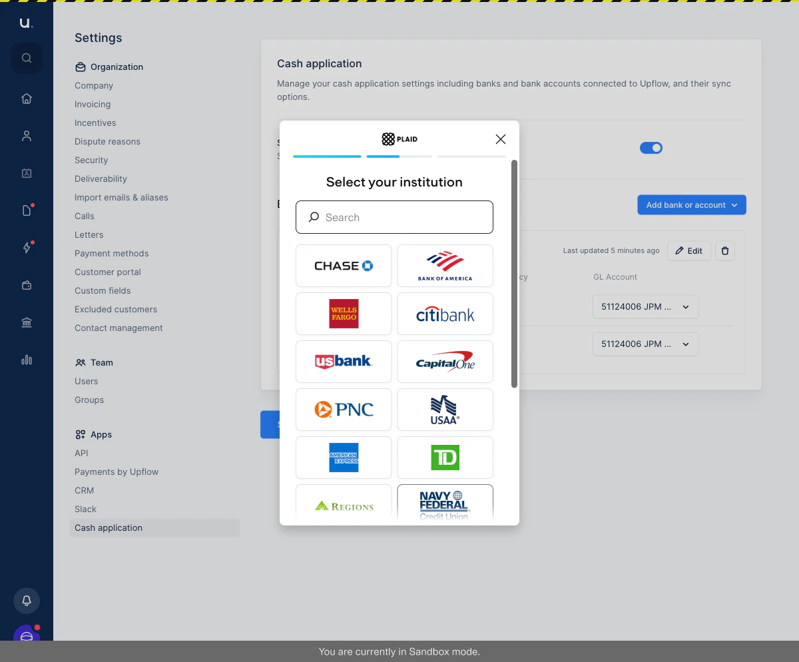Open Groups under Team
Screen dimensions: 799x662
(89, 400)
